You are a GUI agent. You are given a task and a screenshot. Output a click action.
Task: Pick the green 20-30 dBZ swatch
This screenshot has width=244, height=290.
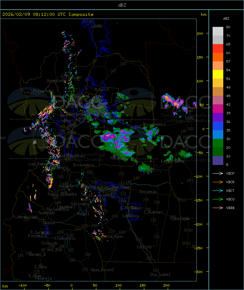(x=218, y=143)
